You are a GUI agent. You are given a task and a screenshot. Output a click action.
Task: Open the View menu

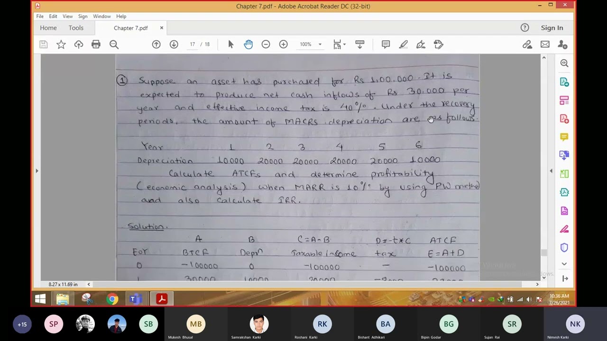pos(68,16)
